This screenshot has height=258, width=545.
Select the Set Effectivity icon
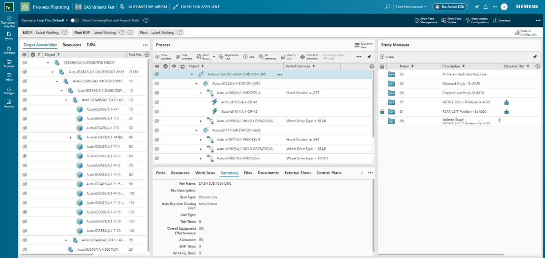tap(261, 56)
